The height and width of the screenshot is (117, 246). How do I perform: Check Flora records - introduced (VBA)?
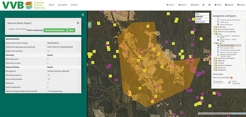pyautogui.click(x=218, y=37)
